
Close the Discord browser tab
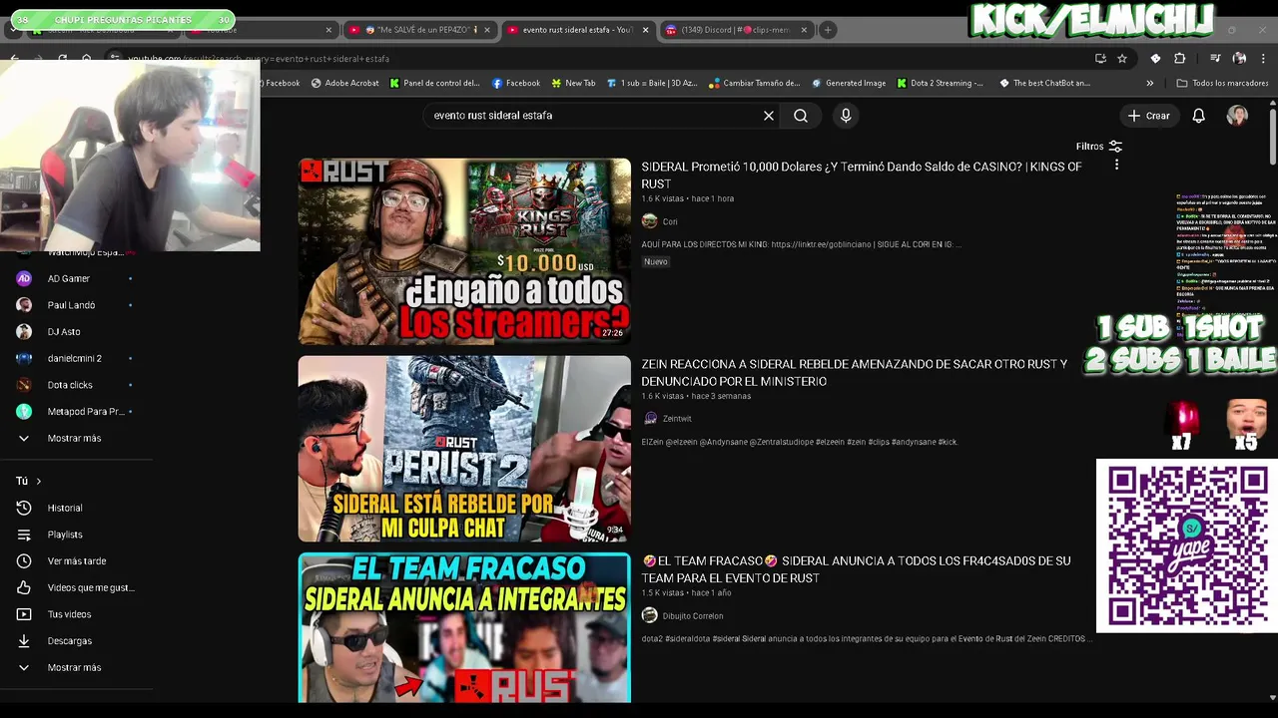pyautogui.click(x=804, y=30)
